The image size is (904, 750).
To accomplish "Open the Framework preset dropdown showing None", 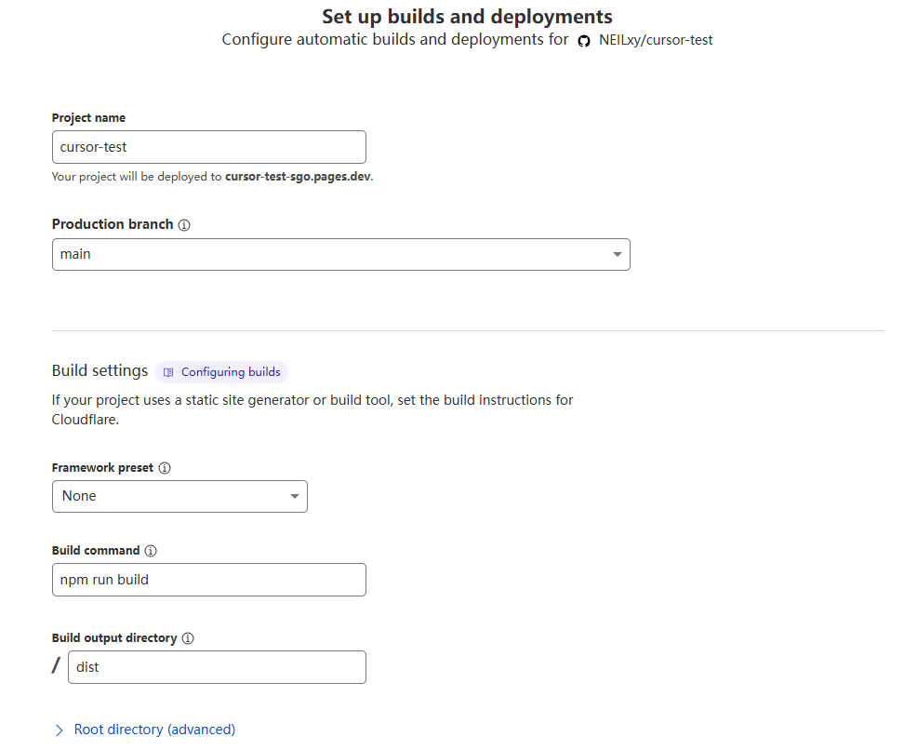I will click(x=179, y=496).
